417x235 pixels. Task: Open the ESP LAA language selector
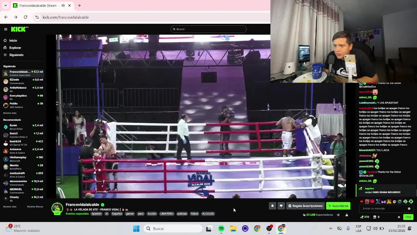(x=359, y=229)
